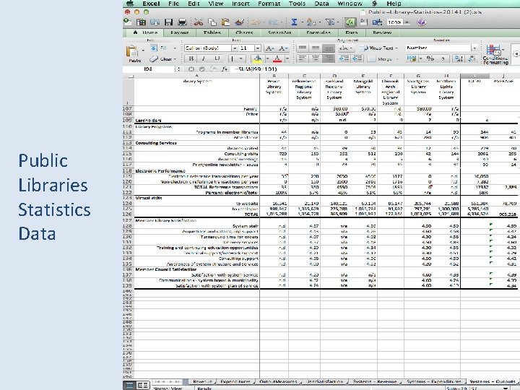Toggle bottom vertical alignment
This screenshot has width=520, height=390.
click(x=329, y=48)
